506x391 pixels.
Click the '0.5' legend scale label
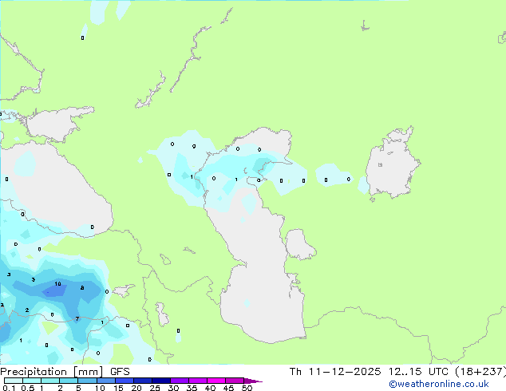(x=27, y=388)
